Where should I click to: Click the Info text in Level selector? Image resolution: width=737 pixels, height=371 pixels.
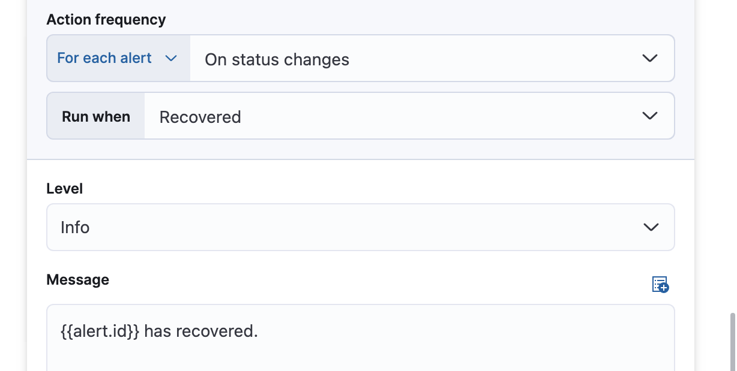click(x=74, y=227)
